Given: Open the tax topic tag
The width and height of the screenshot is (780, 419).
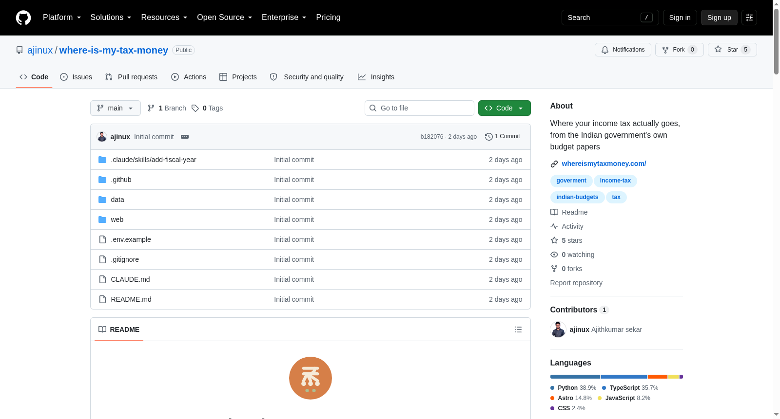Looking at the screenshot, I should click(x=616, y=197).
